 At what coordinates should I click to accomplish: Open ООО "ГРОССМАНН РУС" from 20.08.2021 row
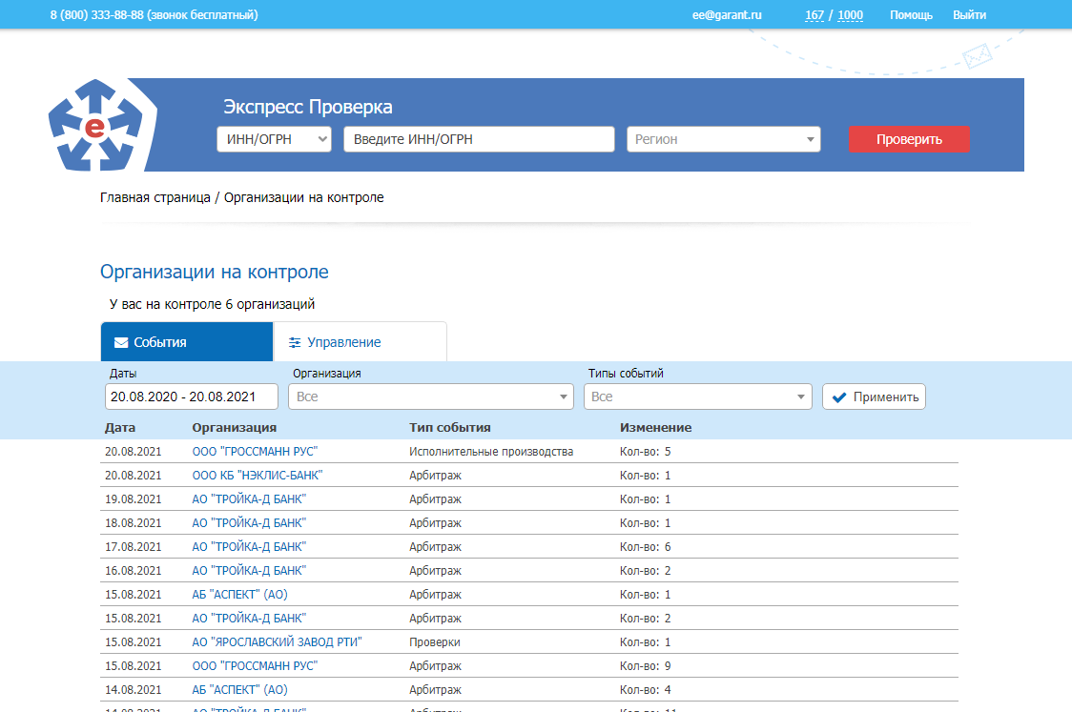255,452
